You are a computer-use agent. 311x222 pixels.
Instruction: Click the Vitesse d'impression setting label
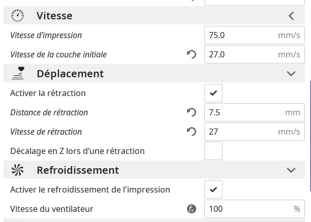tap(46, 35)
